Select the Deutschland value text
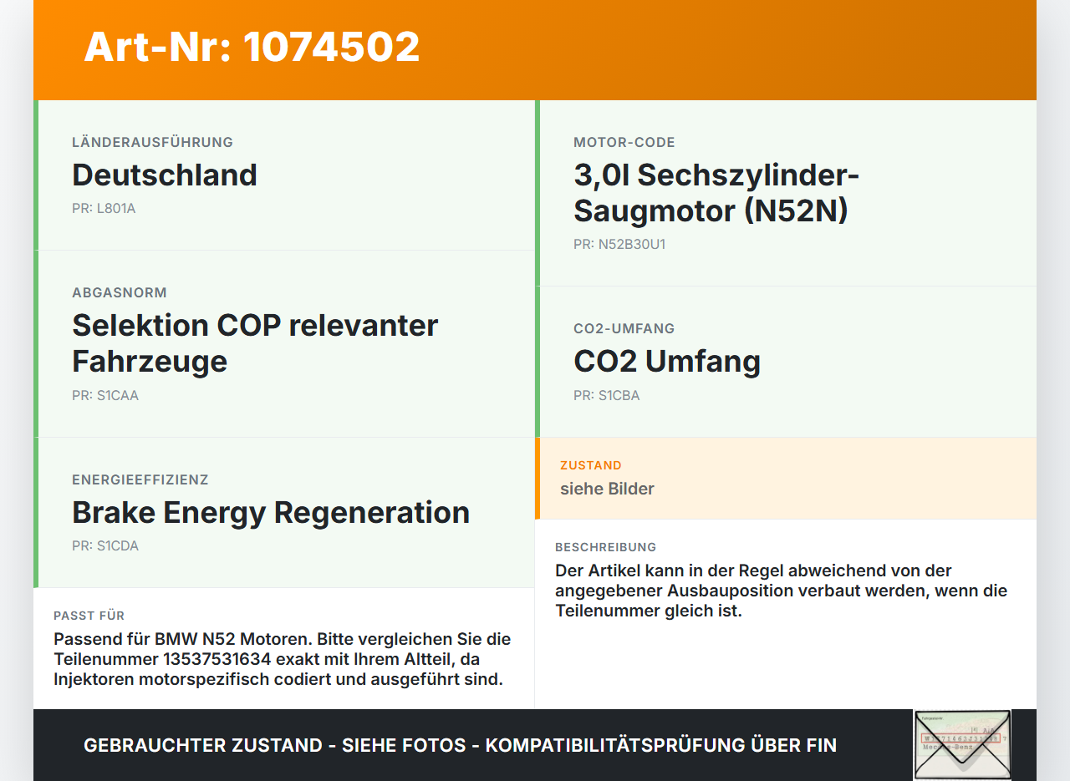 click(165, 175)
